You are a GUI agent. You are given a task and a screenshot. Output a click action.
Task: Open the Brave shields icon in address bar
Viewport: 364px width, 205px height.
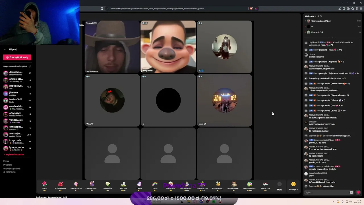pos(251,9)
